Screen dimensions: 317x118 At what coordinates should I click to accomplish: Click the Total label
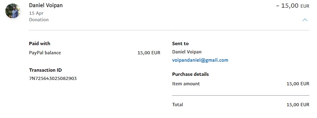(177, 104)
